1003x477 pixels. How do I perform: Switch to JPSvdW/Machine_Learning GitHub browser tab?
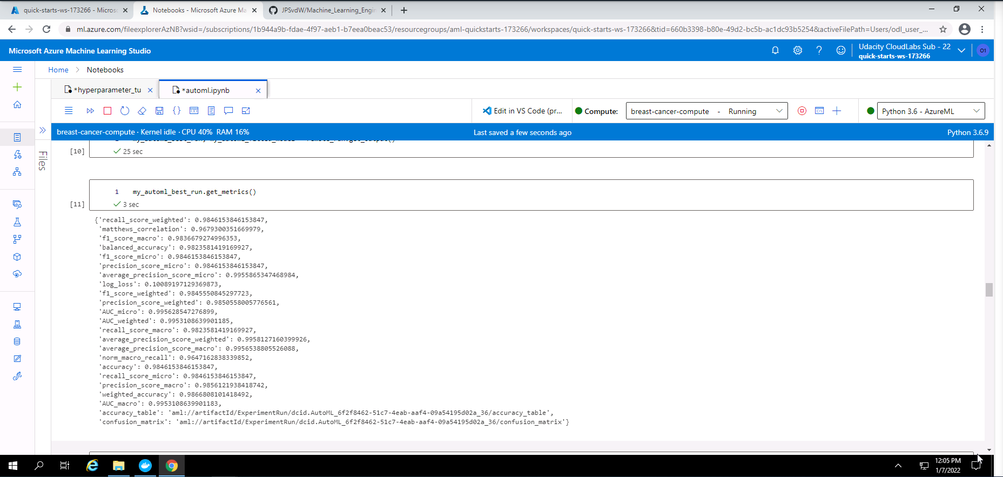tap(327, 10)
